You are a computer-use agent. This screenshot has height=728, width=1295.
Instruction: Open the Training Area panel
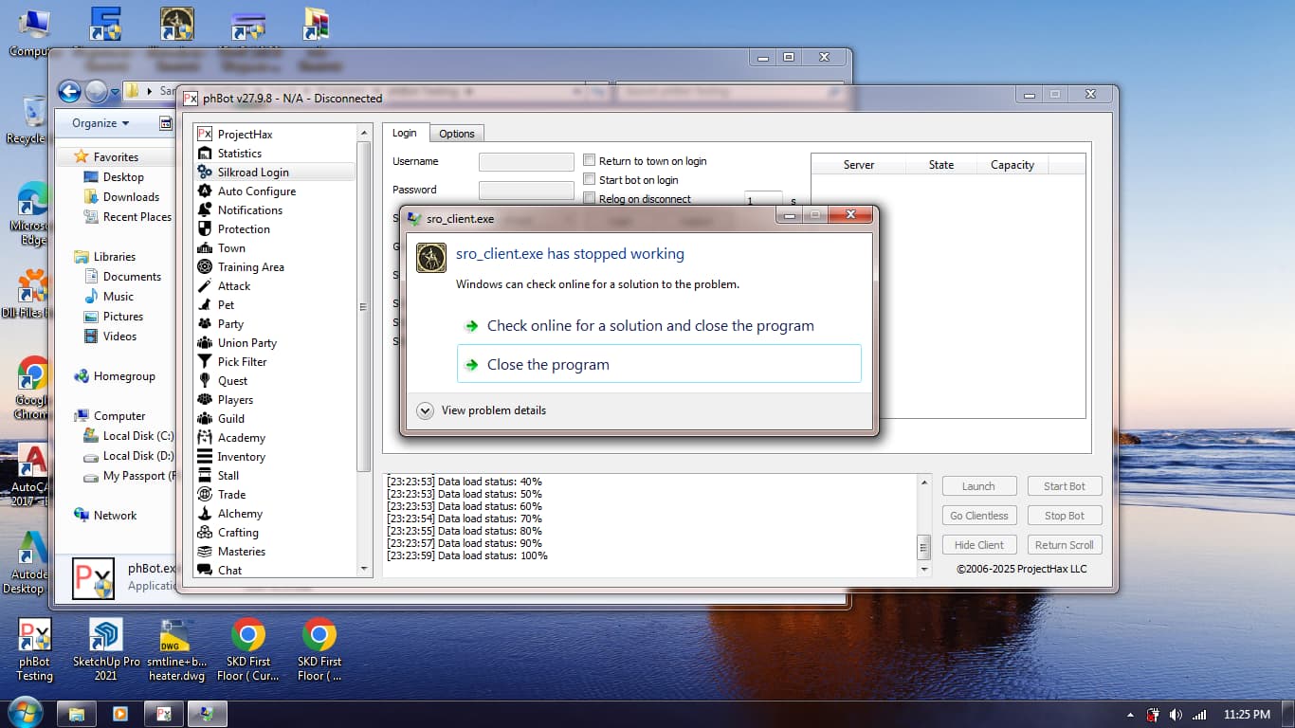click(250, 267)
